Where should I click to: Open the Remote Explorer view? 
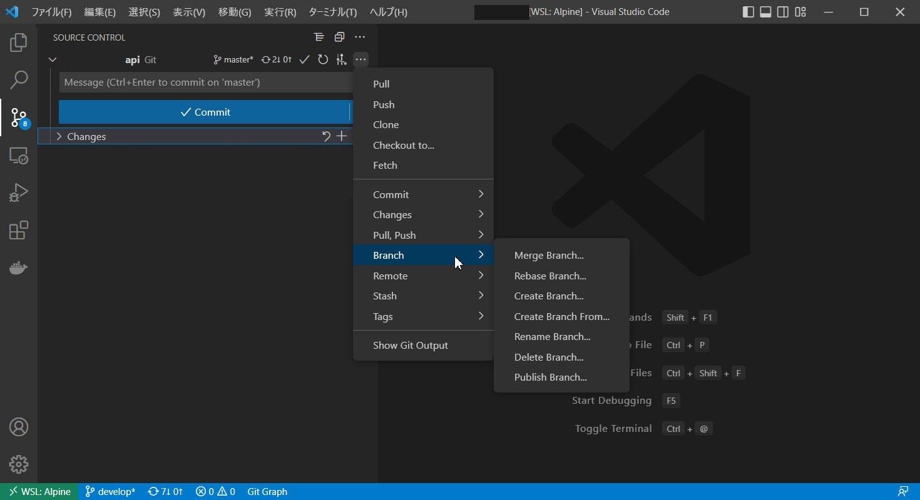pyautogui.click(x=19, y=156)
